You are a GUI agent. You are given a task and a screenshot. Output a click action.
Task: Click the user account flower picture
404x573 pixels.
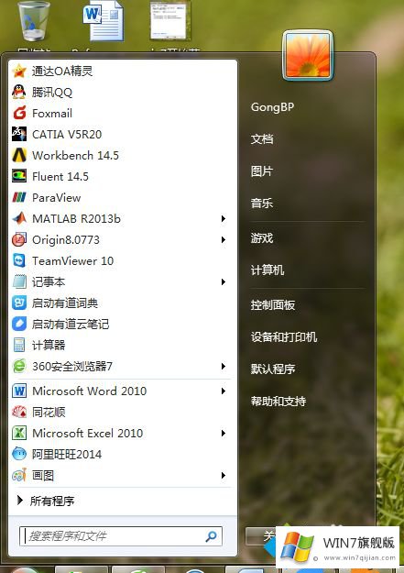pos(308,56)
